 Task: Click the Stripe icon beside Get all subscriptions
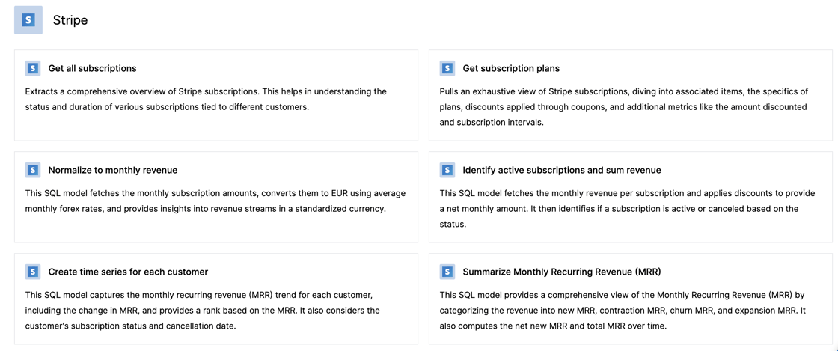coord(33,68)
